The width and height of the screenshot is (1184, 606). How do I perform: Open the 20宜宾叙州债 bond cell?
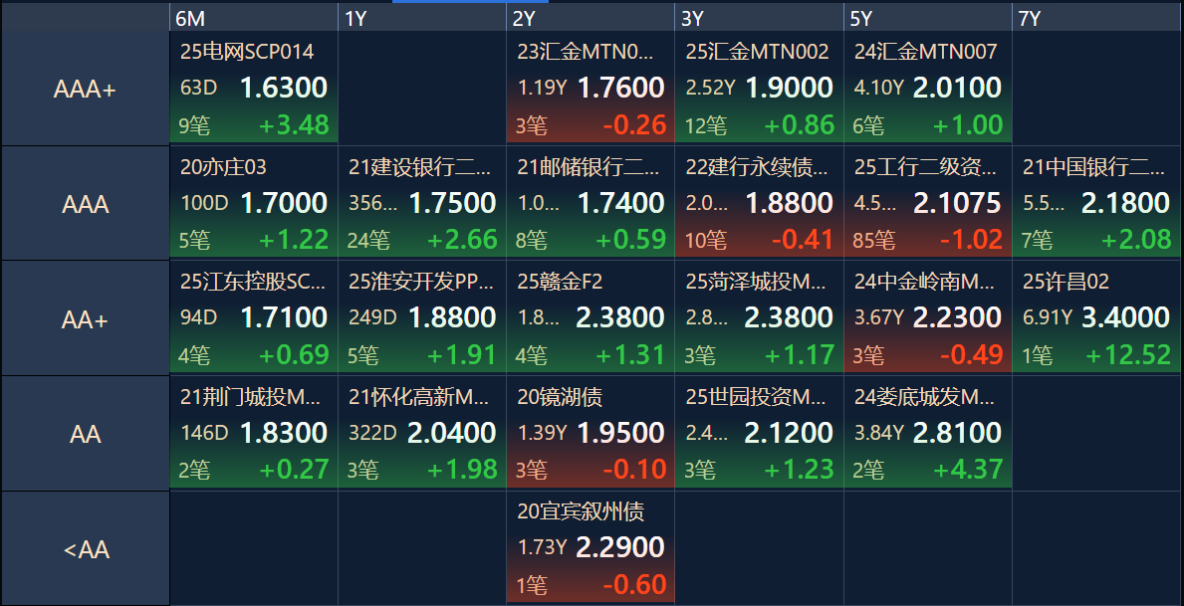coord(591,548)
